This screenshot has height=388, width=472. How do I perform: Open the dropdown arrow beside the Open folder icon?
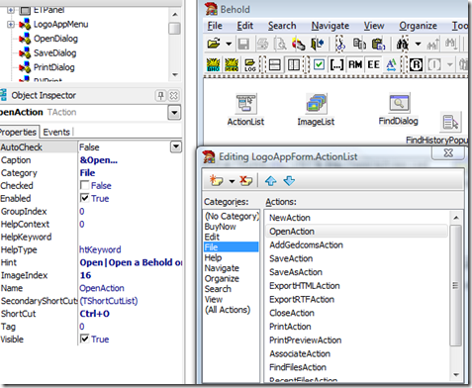229,44
